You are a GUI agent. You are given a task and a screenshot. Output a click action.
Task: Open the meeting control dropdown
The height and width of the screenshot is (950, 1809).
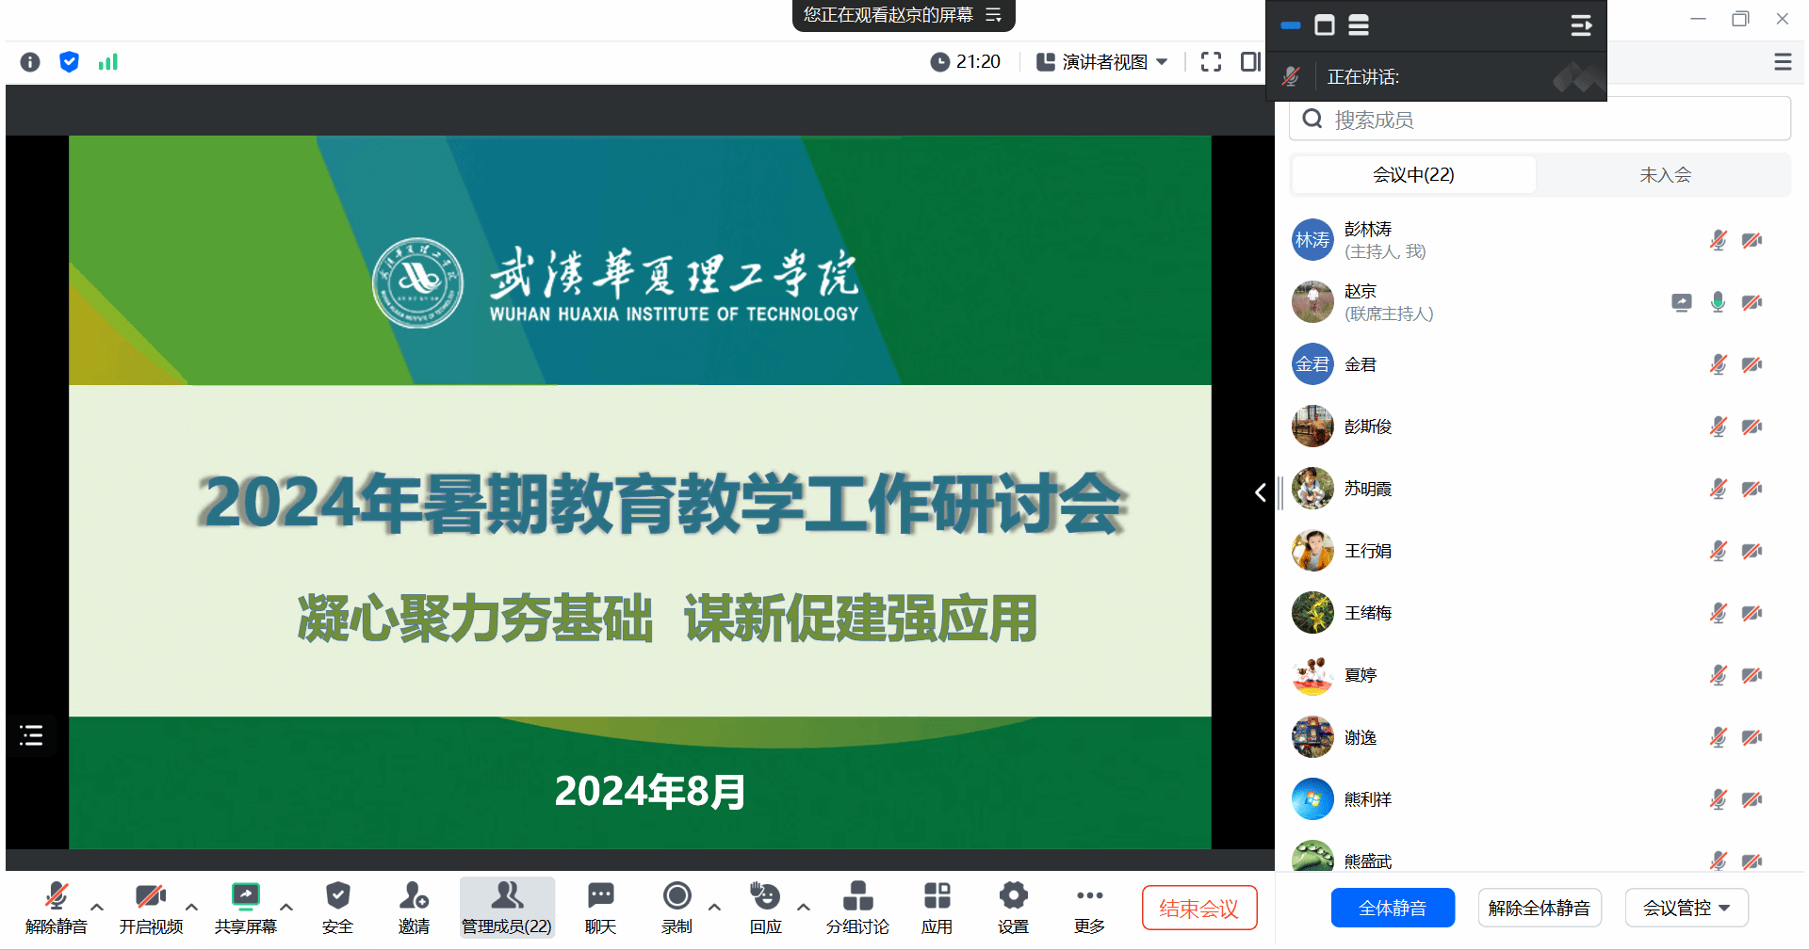click(x=1686, y=908)
